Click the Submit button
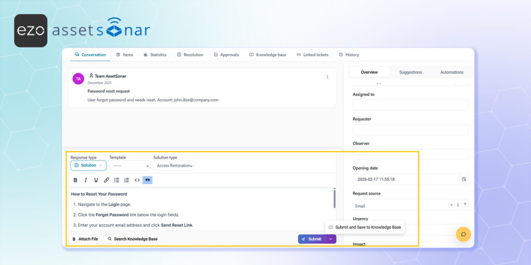The image size is (531, 265). click(x=311, y=239)
